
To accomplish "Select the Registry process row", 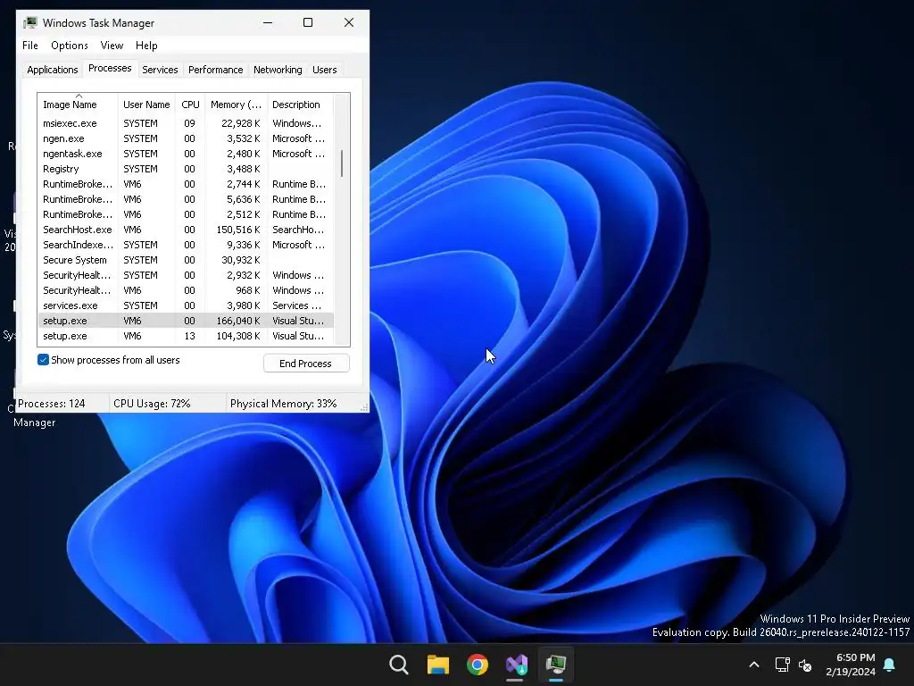I will point(186,169).
